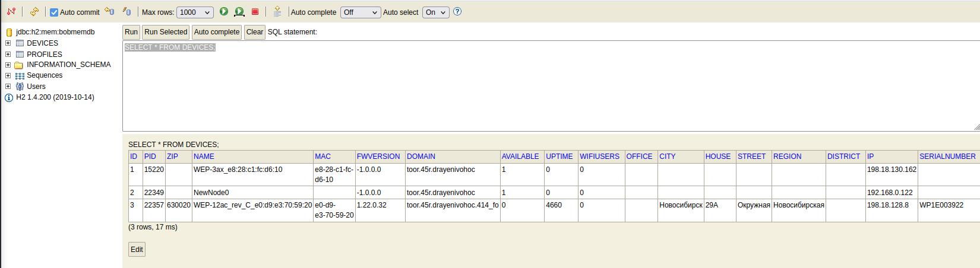Click the Clear button
Viewport: 980px width, 268px height.
[255, 32]
